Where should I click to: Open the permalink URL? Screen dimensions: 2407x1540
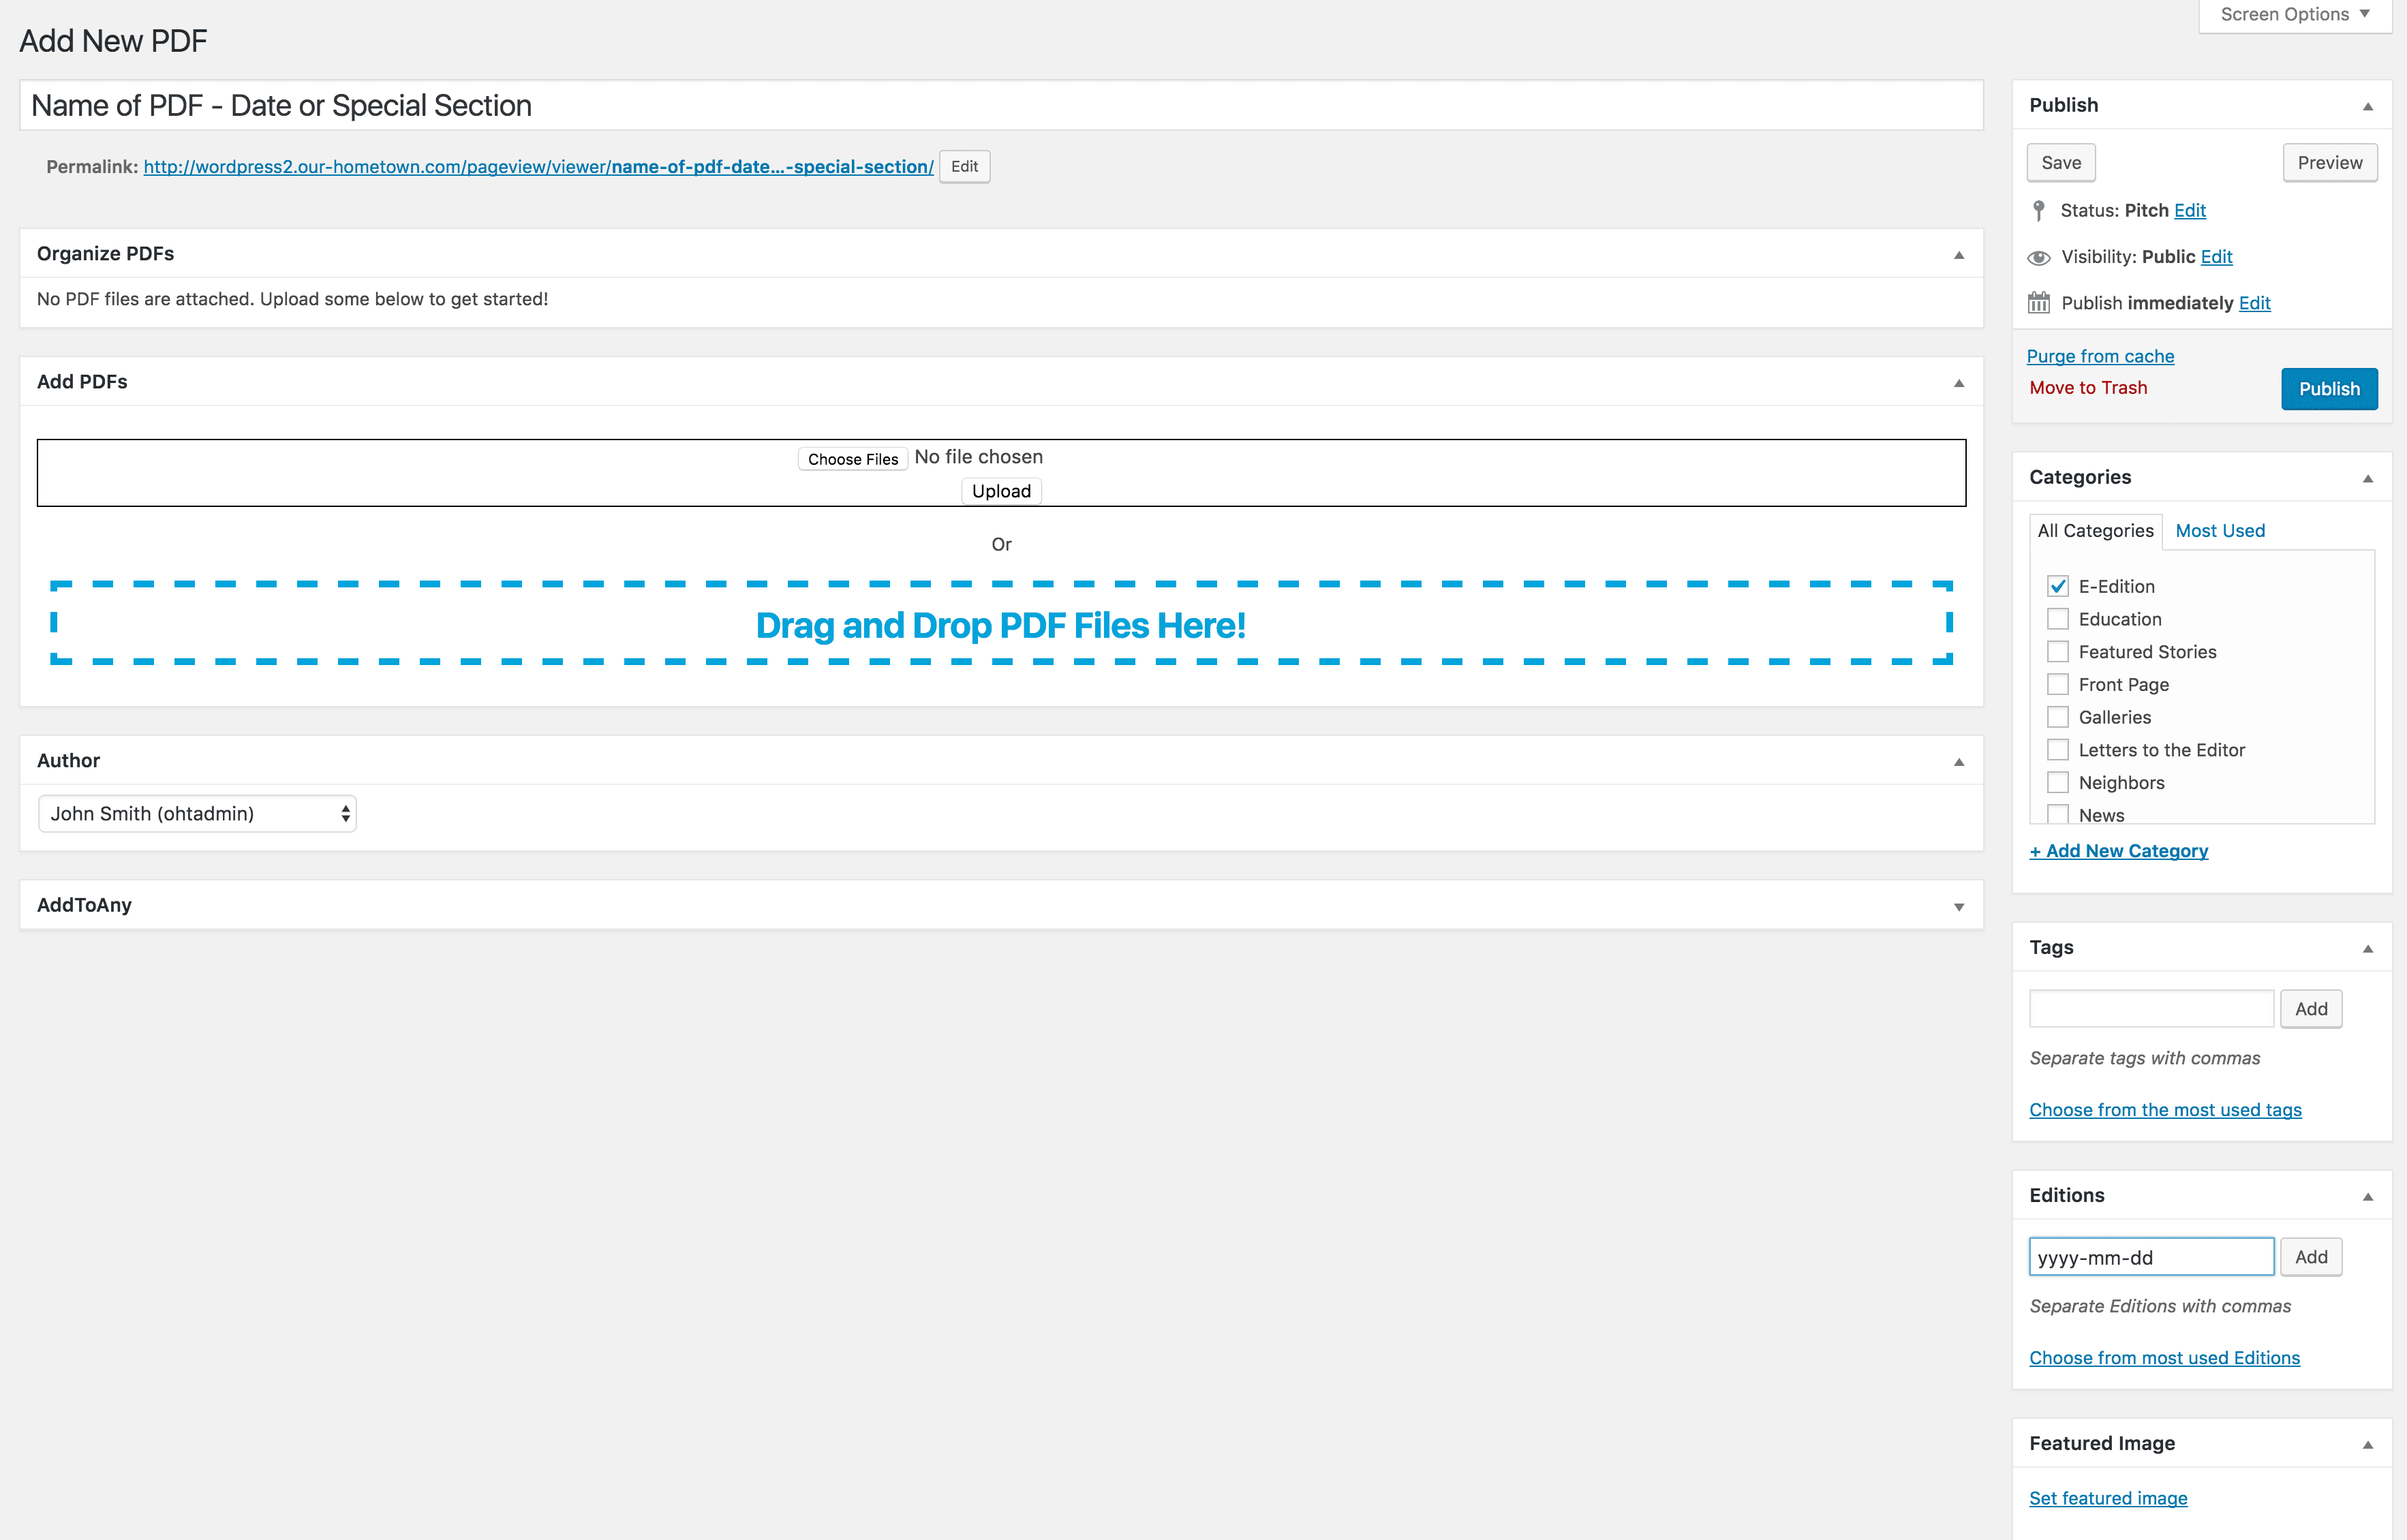(538, 167)
